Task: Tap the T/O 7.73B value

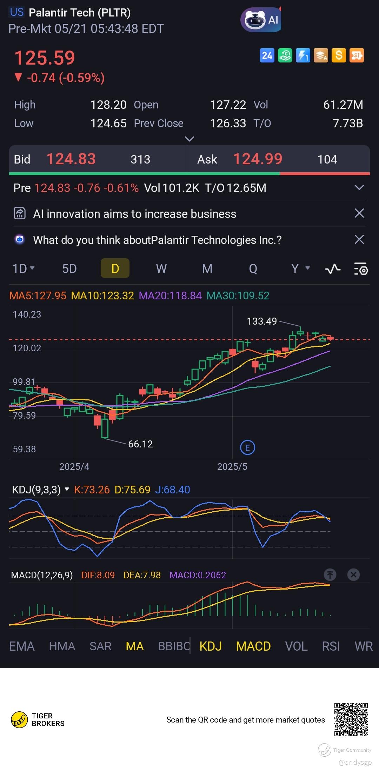Action: coord(348,124)
